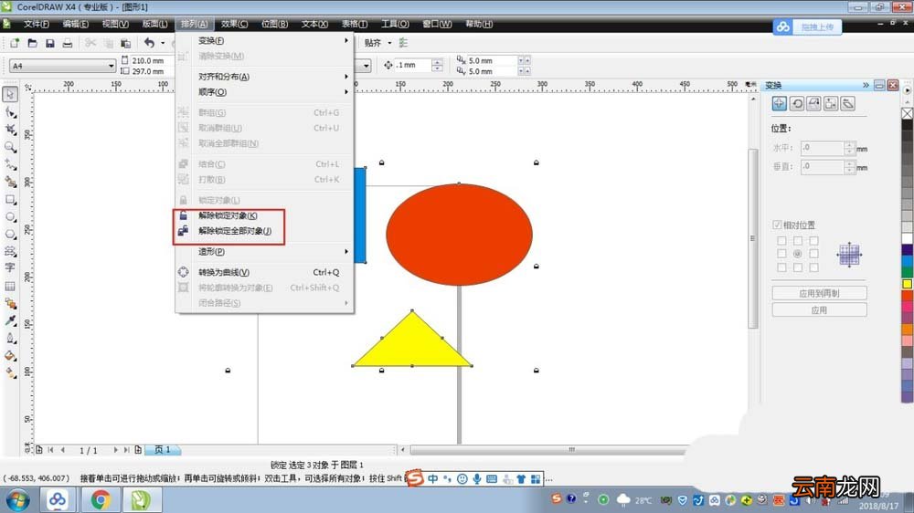Screen dimensions: 914x513
Task: Collapse the 变换 docker with the chevrons
Action: pos(866,85)
